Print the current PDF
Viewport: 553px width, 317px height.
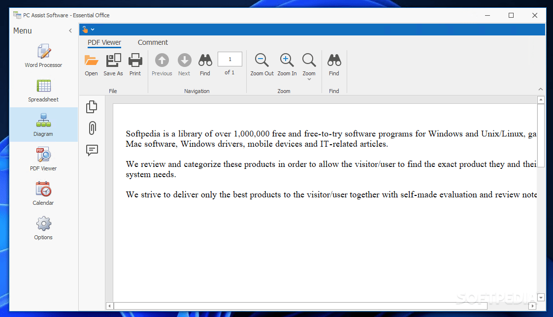(x=135, y=64)
